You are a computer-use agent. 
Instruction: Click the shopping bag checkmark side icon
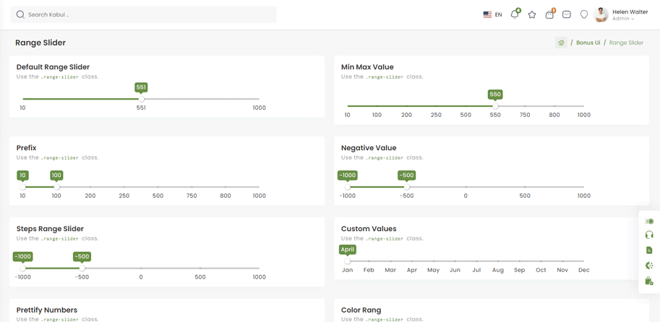[649, 281]
